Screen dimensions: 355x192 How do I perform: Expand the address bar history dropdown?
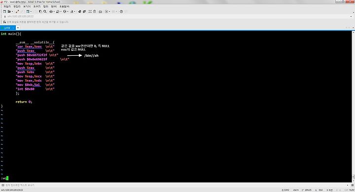[351, 17]
